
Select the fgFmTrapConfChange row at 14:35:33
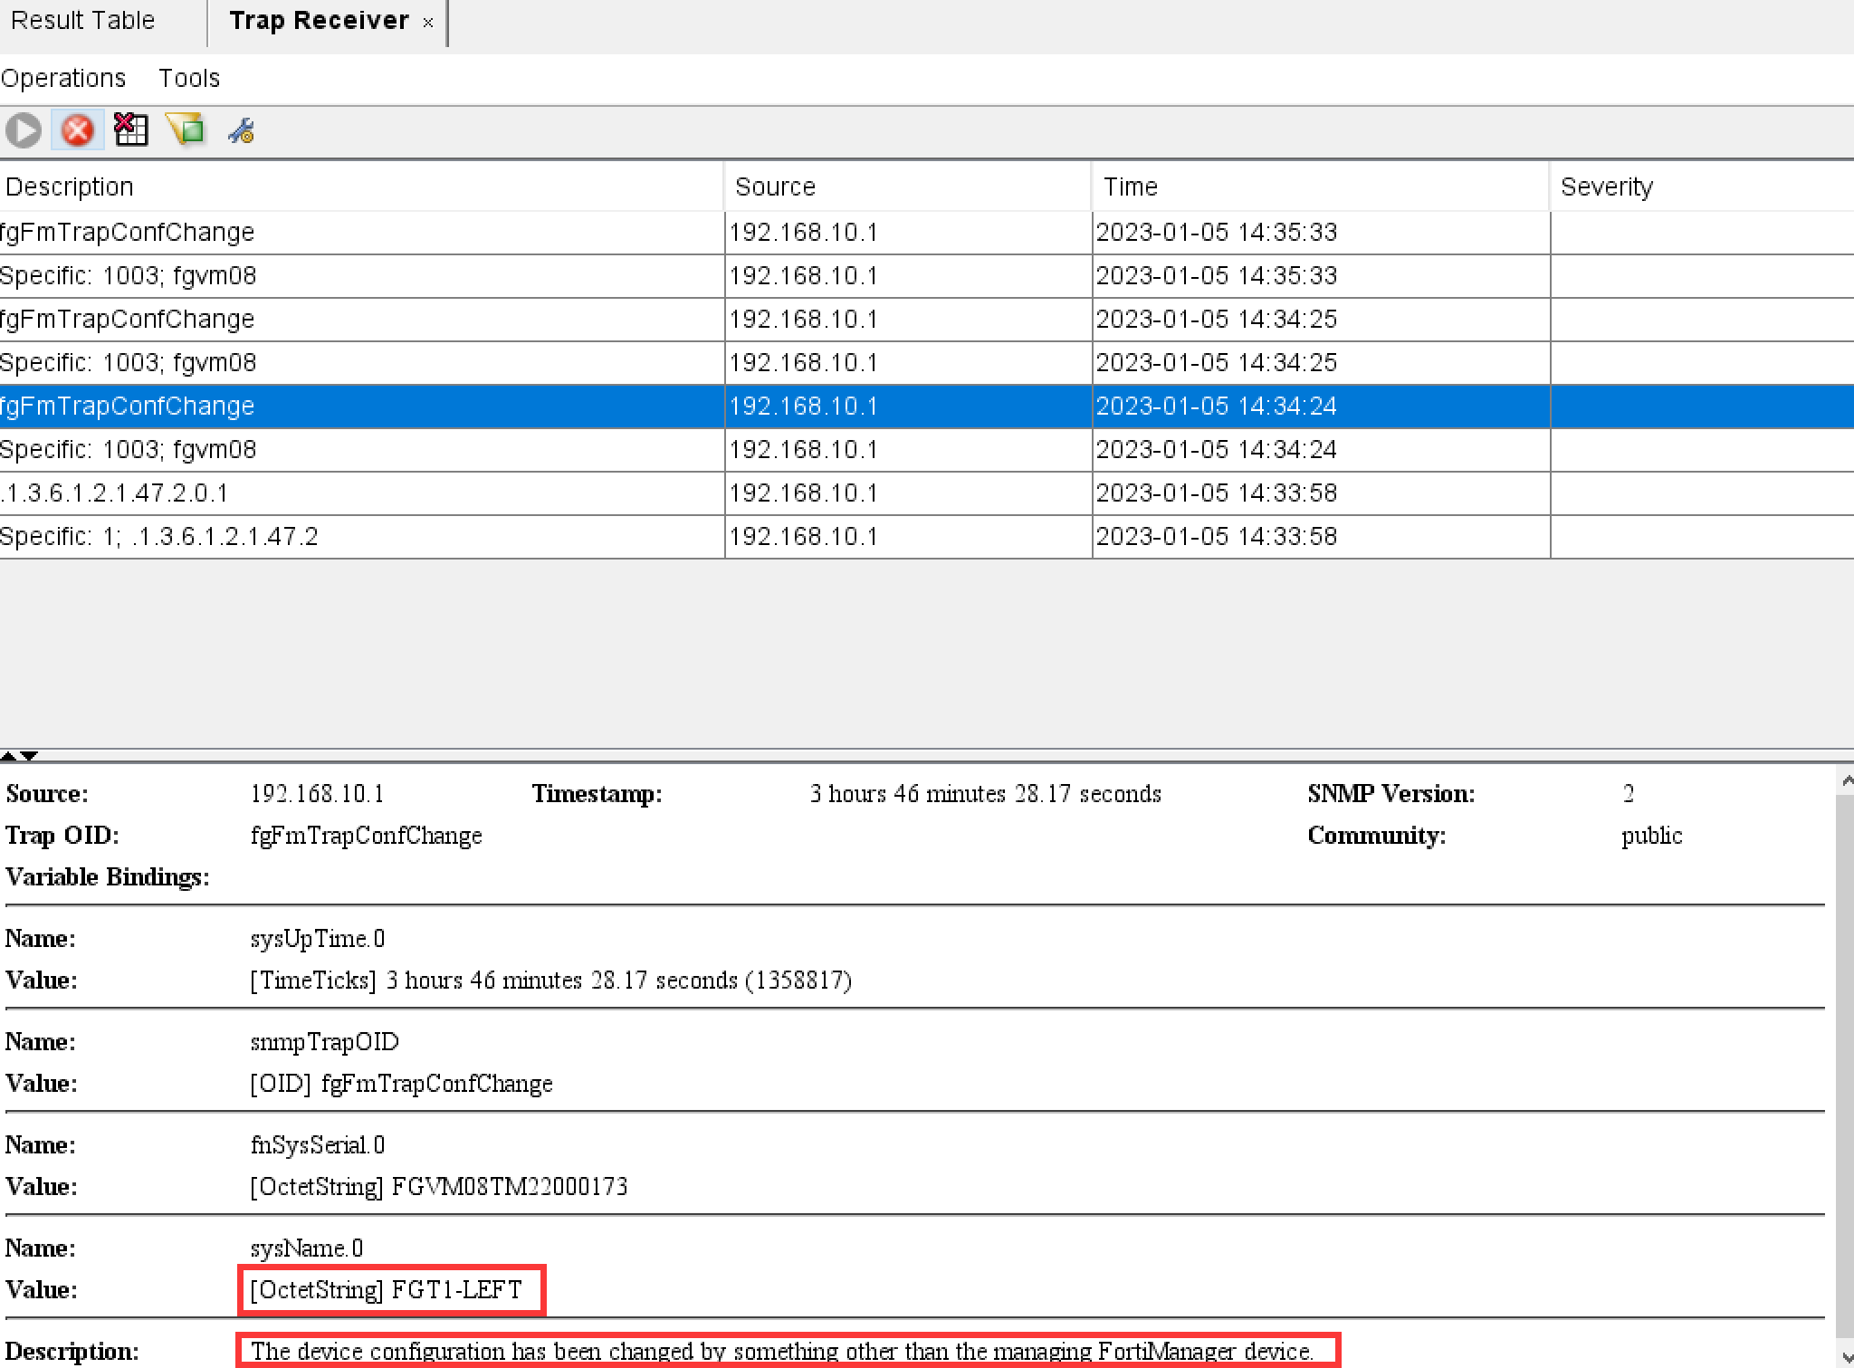click(x=362, y=233)
